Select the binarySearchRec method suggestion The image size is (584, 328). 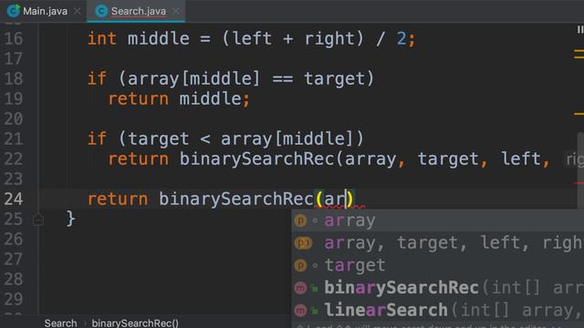coord(438,288)
